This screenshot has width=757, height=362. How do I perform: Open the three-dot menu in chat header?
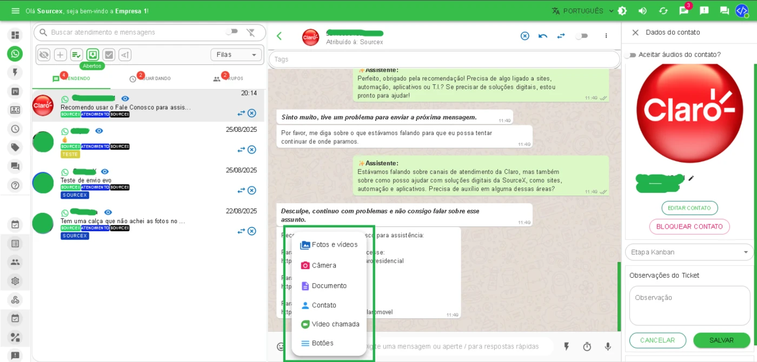(x=606, y=36)
